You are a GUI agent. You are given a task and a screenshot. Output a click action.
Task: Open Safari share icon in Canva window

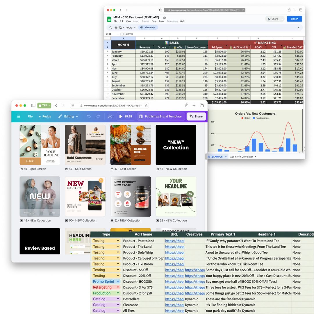[187, 105]
